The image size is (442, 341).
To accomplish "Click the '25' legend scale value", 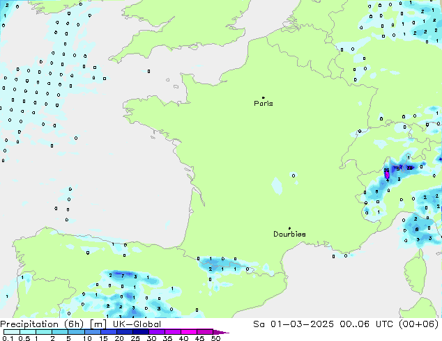I will (x=135, y=338).
